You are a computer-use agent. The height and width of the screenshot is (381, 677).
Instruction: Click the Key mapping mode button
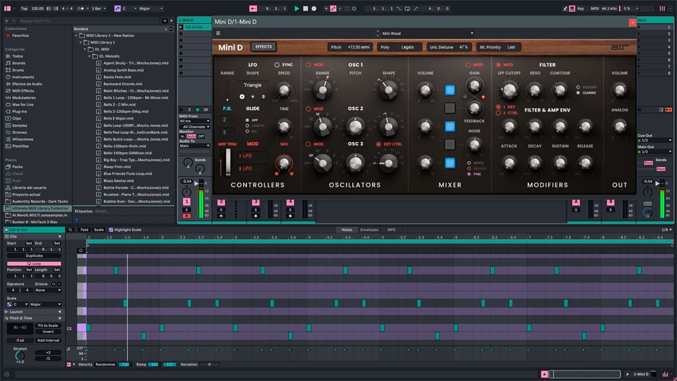[581, 8]
